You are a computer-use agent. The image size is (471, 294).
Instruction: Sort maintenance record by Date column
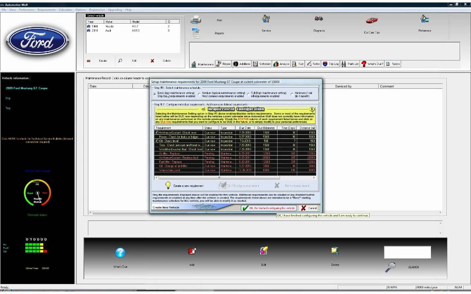tap(110, 86)
